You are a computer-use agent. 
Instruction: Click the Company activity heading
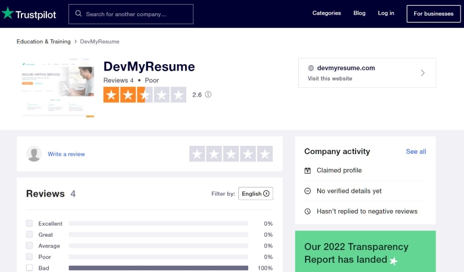coord(337,151)
